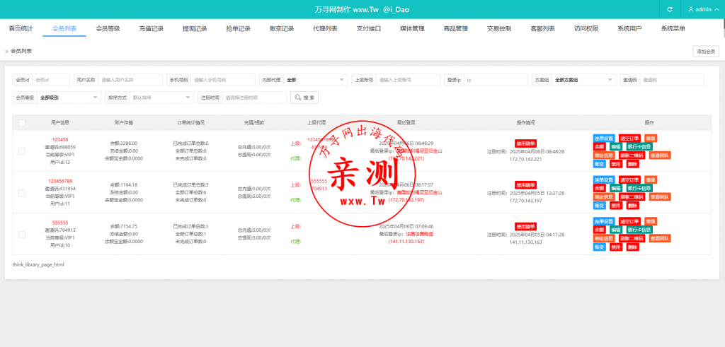Focus the 上级账号 input field
The width and height of the screenshot is (725, 347).
(408, 80)
